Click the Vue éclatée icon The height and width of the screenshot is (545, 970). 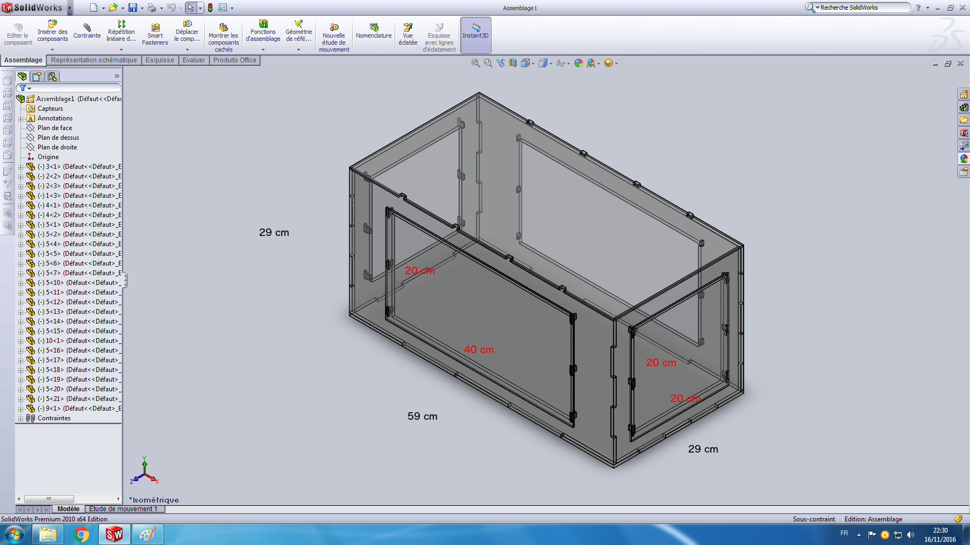[x=408, y=34]
